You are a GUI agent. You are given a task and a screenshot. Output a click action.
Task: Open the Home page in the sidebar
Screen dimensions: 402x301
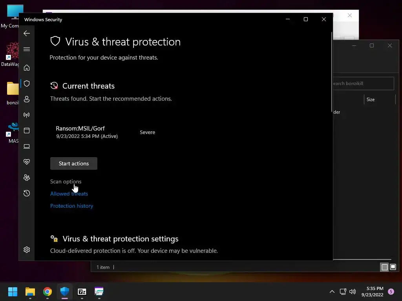27,67
